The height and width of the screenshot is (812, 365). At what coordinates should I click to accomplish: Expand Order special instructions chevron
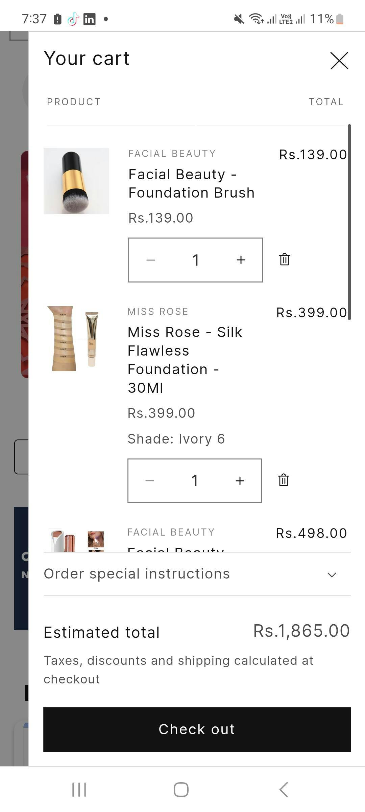pos(332,574)
